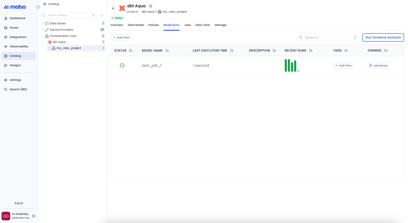Click the Active status badge
Viewport: 408px width, 223px height.
[x=118, y=18]
